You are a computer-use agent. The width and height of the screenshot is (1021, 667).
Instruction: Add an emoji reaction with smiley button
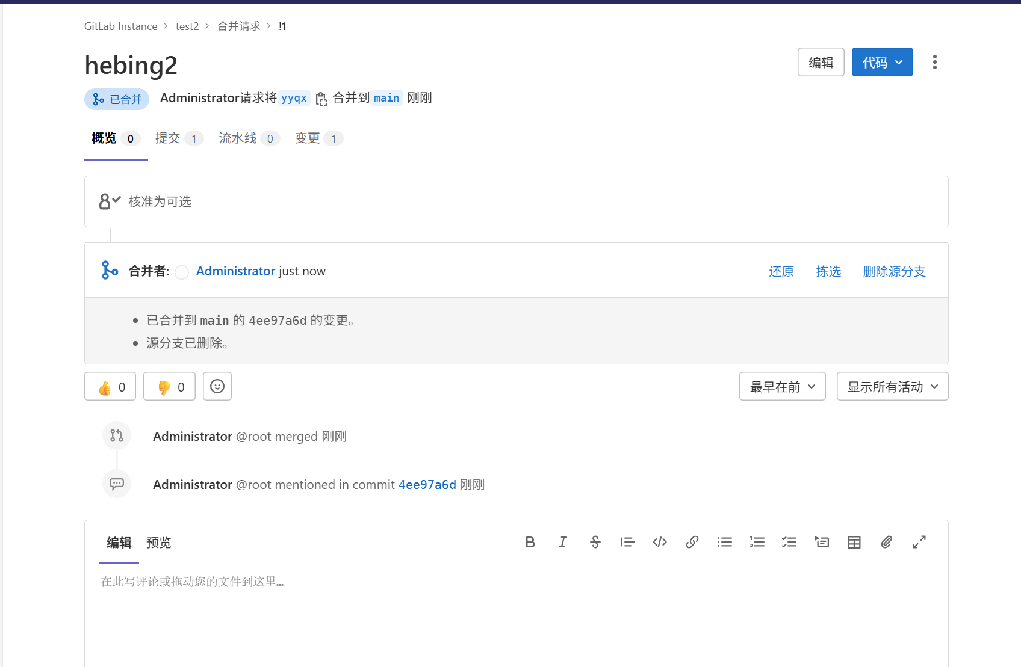pos(217,387)
